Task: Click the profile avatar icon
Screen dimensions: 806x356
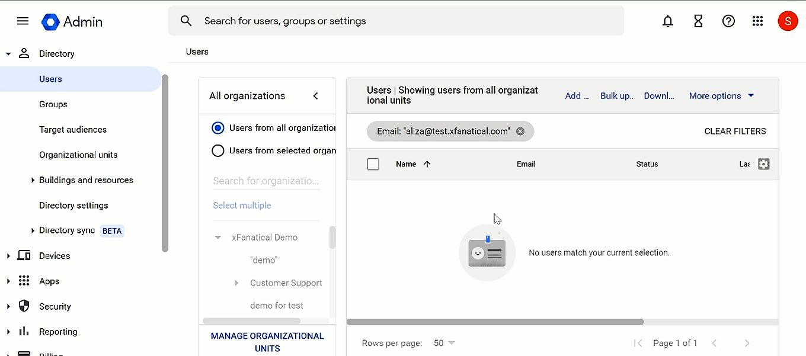Action: pyautogui.click(x=788, y=21)
